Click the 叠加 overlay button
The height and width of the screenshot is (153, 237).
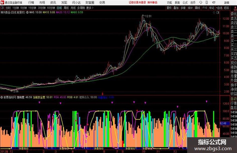[176, 8]
